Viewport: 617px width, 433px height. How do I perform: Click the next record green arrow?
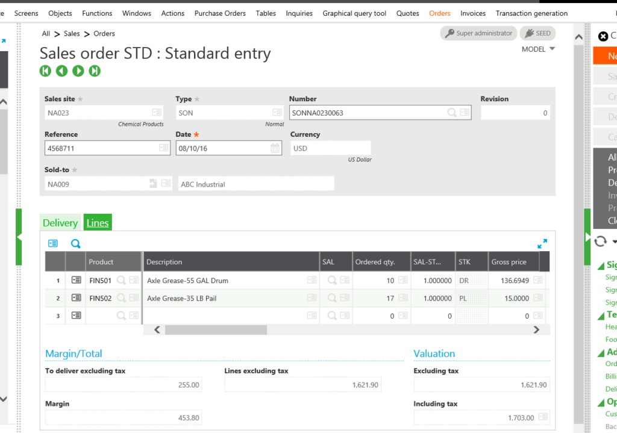(x=78, y=71)
